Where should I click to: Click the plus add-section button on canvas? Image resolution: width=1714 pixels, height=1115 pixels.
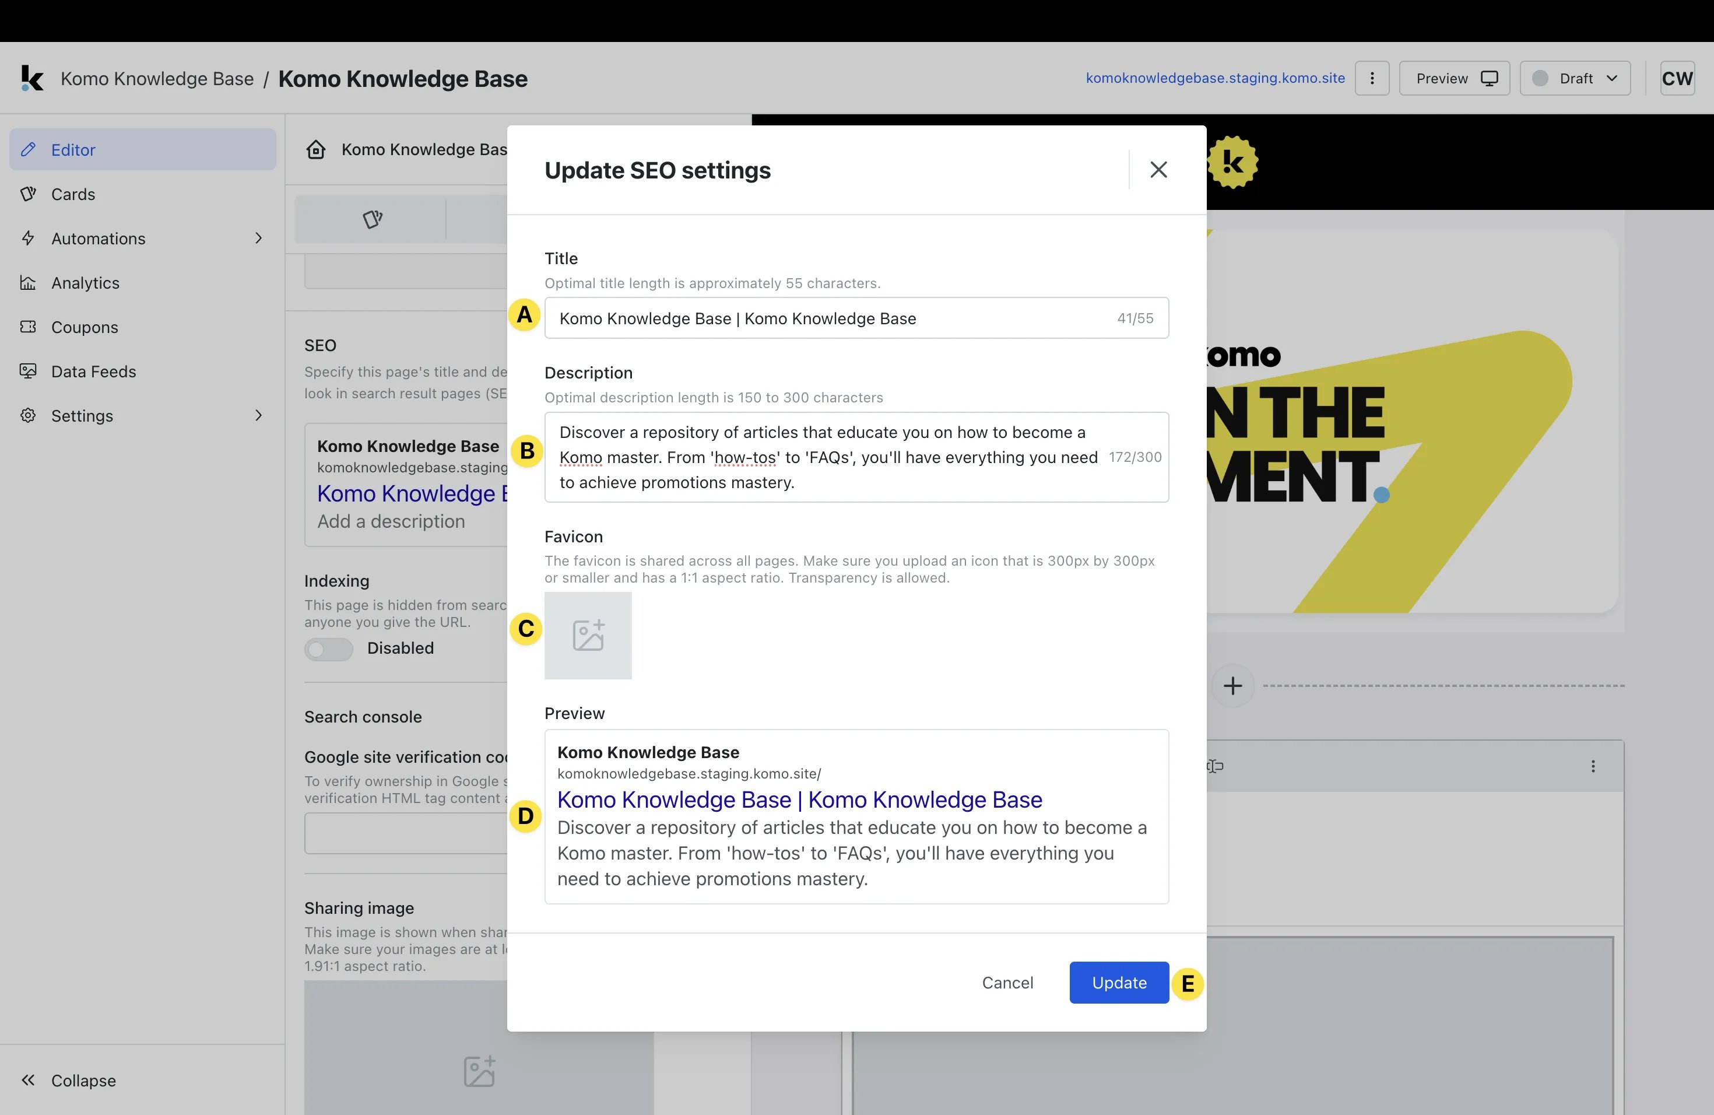tap(1232, 685)
